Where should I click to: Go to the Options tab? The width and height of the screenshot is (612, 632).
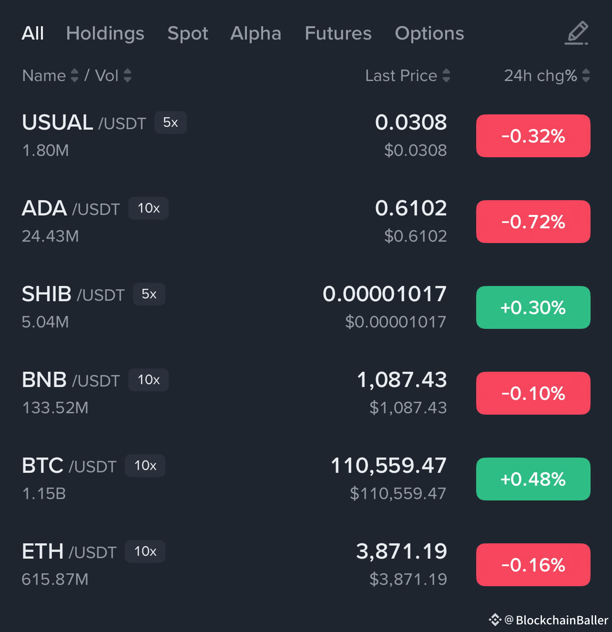point(429,33)
